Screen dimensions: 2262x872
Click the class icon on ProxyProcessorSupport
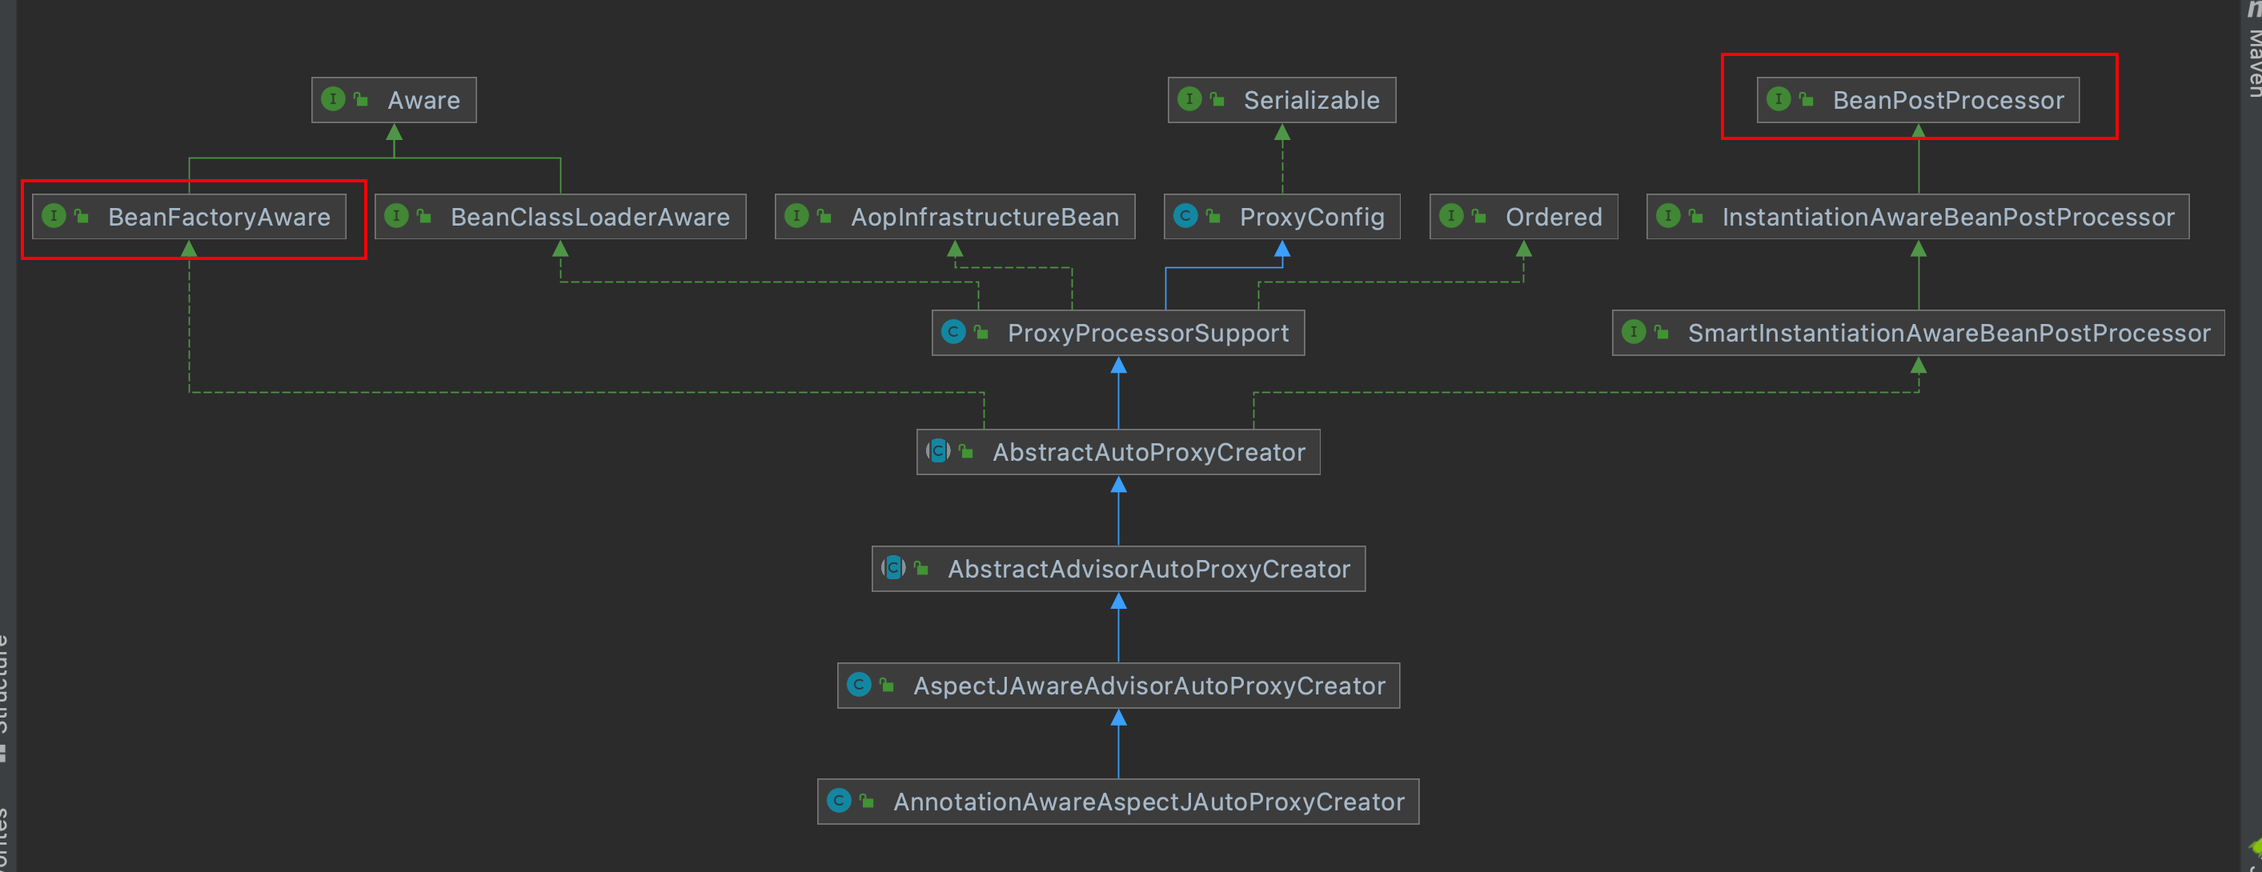tap(953, 332)
